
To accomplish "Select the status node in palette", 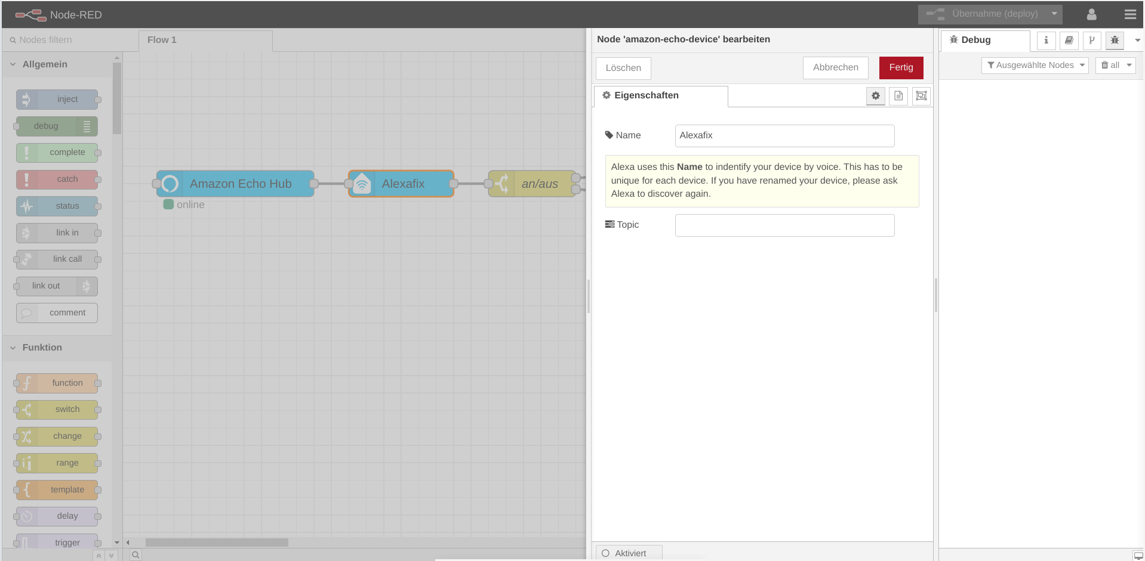I will coord(57,206).
